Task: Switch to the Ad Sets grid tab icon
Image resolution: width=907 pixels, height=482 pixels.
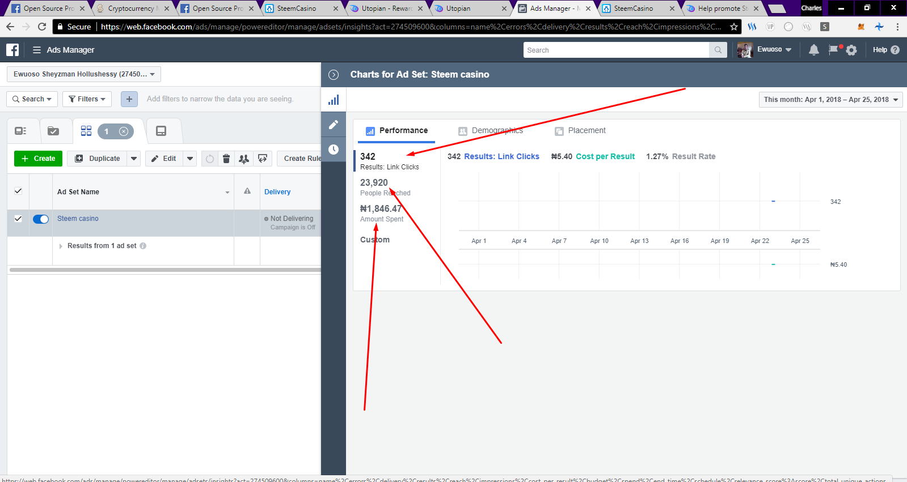Action: (86, 131)
